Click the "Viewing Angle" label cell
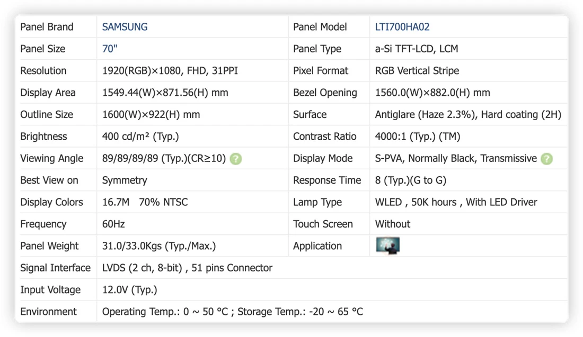The height and width of the screenshot is (337, 583). click(56, 158)
